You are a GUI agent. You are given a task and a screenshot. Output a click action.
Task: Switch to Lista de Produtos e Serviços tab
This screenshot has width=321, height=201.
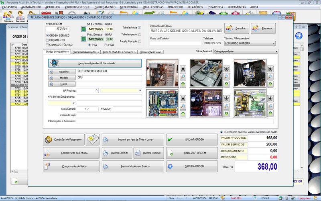(119, 52)
